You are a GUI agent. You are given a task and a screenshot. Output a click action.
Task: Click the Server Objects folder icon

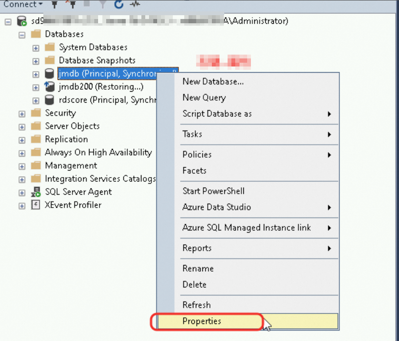click(36, 126)
